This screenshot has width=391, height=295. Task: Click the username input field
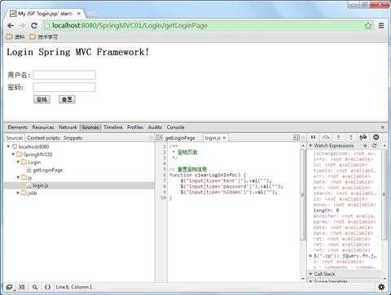pos(64,75)
